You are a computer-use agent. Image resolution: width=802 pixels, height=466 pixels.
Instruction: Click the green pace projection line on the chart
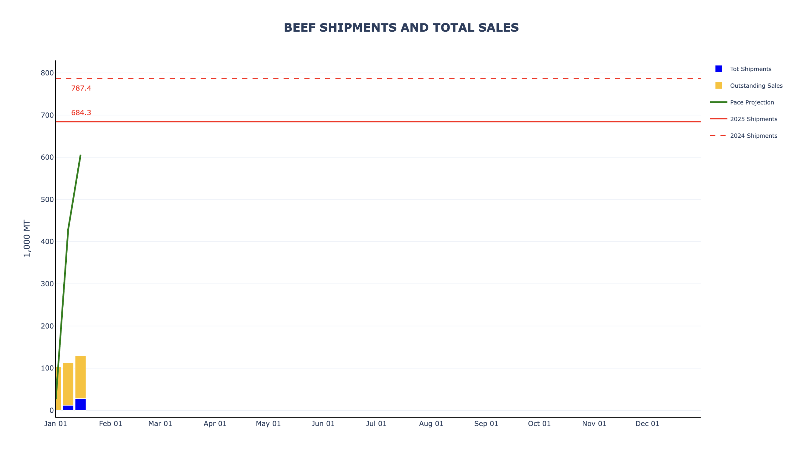74,194
